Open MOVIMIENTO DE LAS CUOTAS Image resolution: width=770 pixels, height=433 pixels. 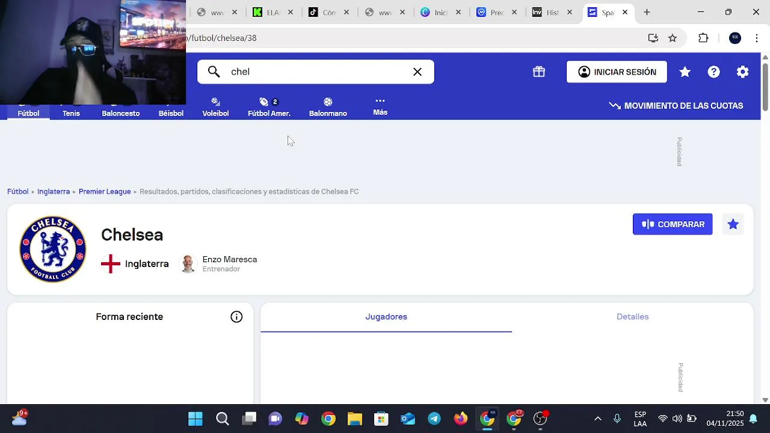[x=676, y=106]
